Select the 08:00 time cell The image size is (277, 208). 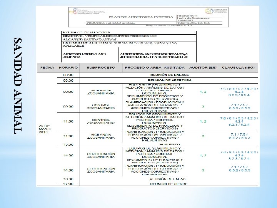68,75
